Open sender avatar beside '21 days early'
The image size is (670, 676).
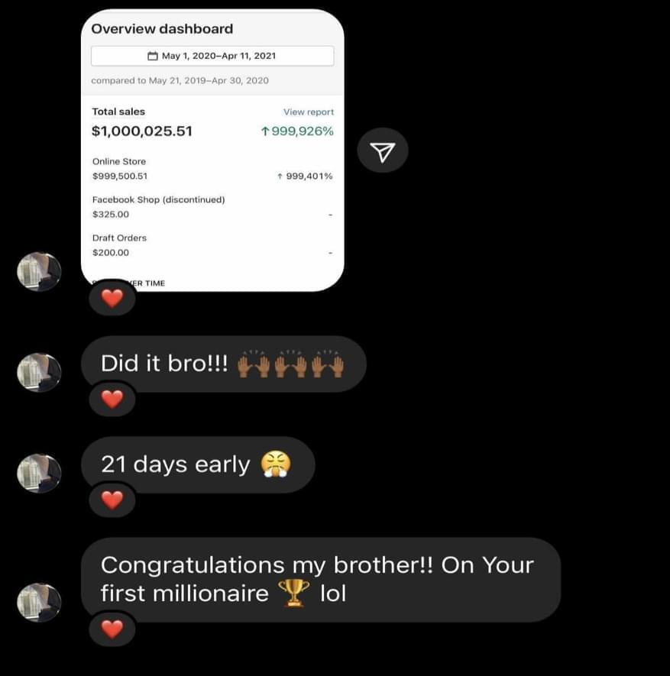coord(39,473)
